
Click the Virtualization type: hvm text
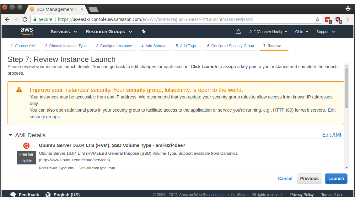[97, 168]
